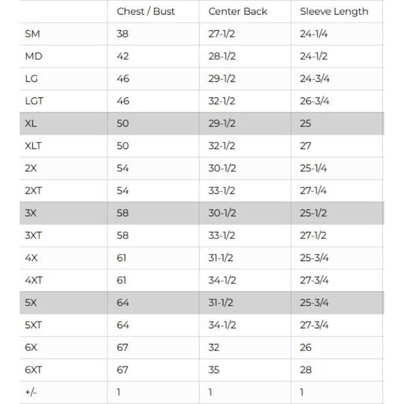404x404 pixels.
Task: Click the highlighted 3X row label
Action: pyautogui.click(x=31, y=213)
